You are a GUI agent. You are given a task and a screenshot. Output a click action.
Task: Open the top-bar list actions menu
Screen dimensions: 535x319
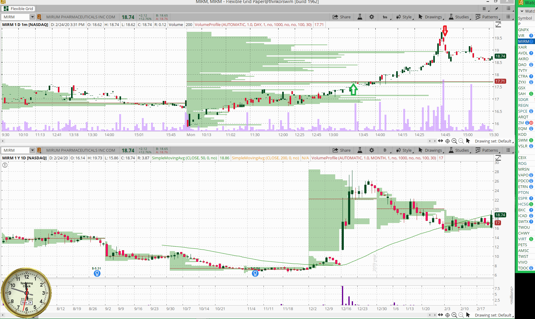509,9
